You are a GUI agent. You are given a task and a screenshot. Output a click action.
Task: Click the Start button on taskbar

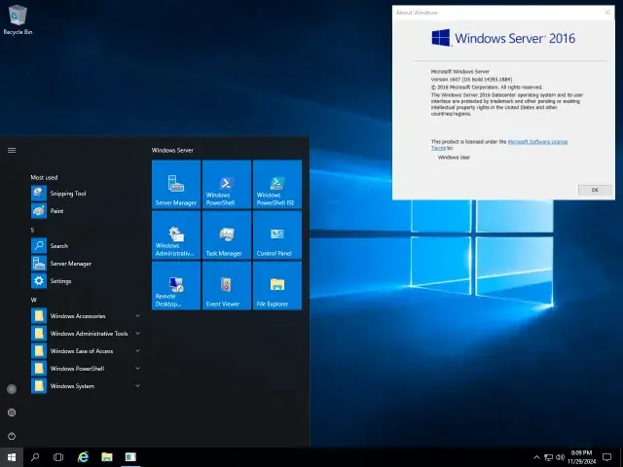(x=12, y=457)
